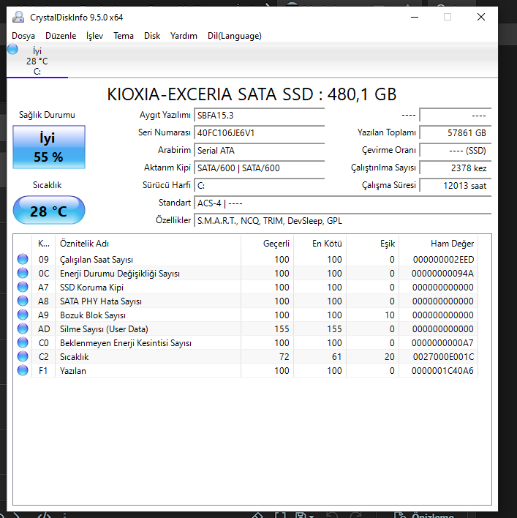
Task: Click the İyi 55 % health status button
Action: (49, 147)
